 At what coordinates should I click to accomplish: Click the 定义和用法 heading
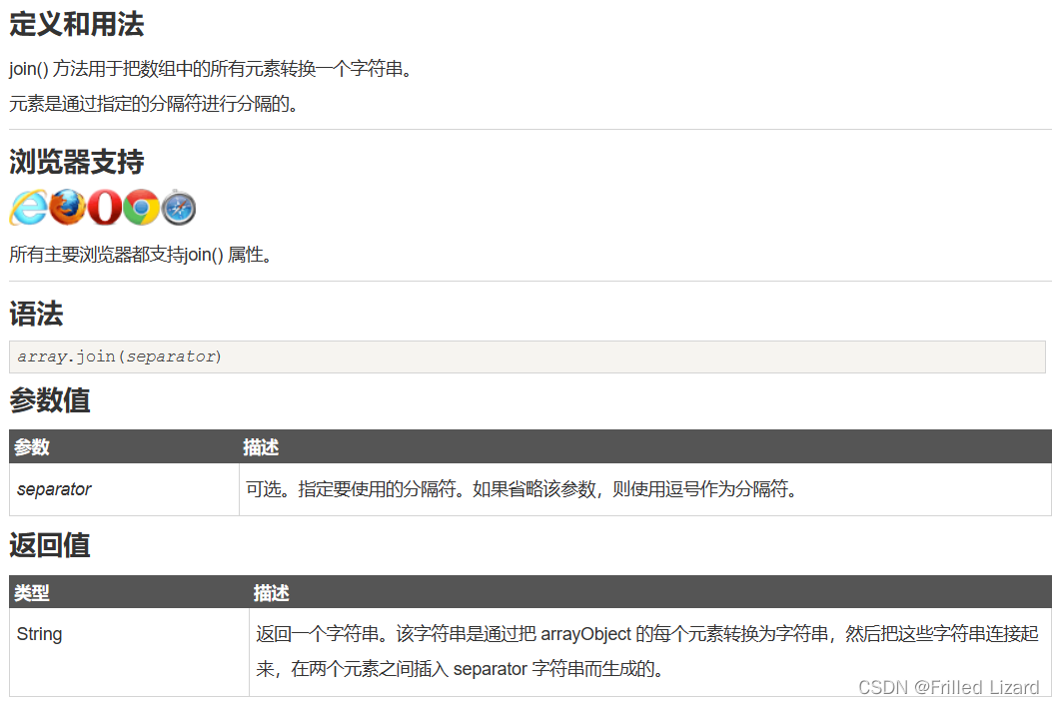(x=77, y=24)
